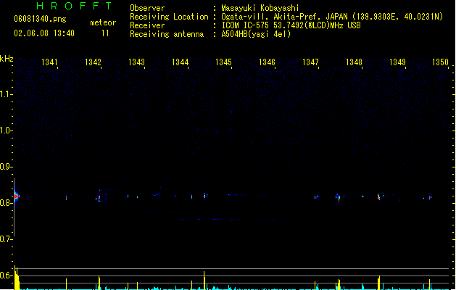Click the 1341 time axis label
Viewport: 456px width, 290px height.
pyautogui.click(x=49, y=62)
